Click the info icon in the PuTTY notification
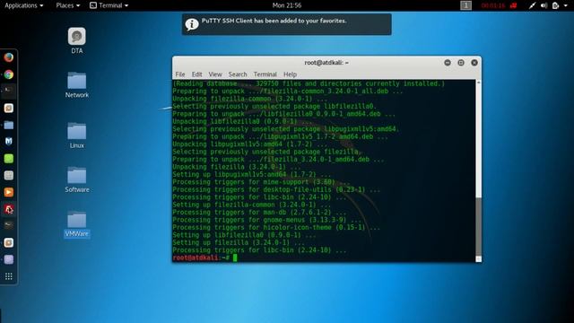The image size is (574, 323). 191,24
